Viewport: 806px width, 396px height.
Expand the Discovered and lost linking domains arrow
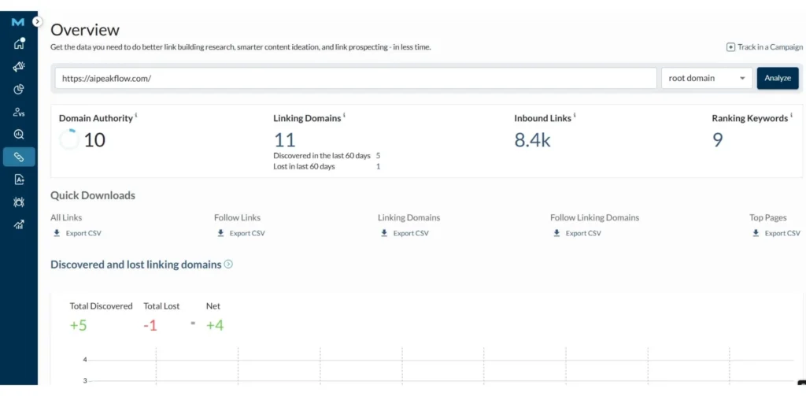pos(228,265)
